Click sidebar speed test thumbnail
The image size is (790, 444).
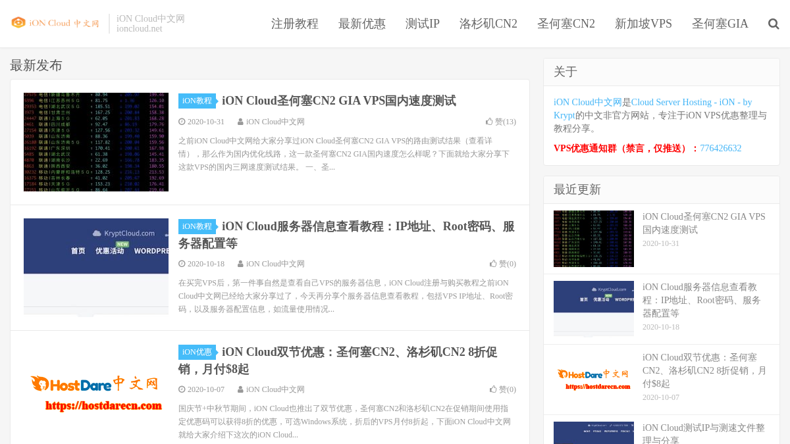pos(594,239)
